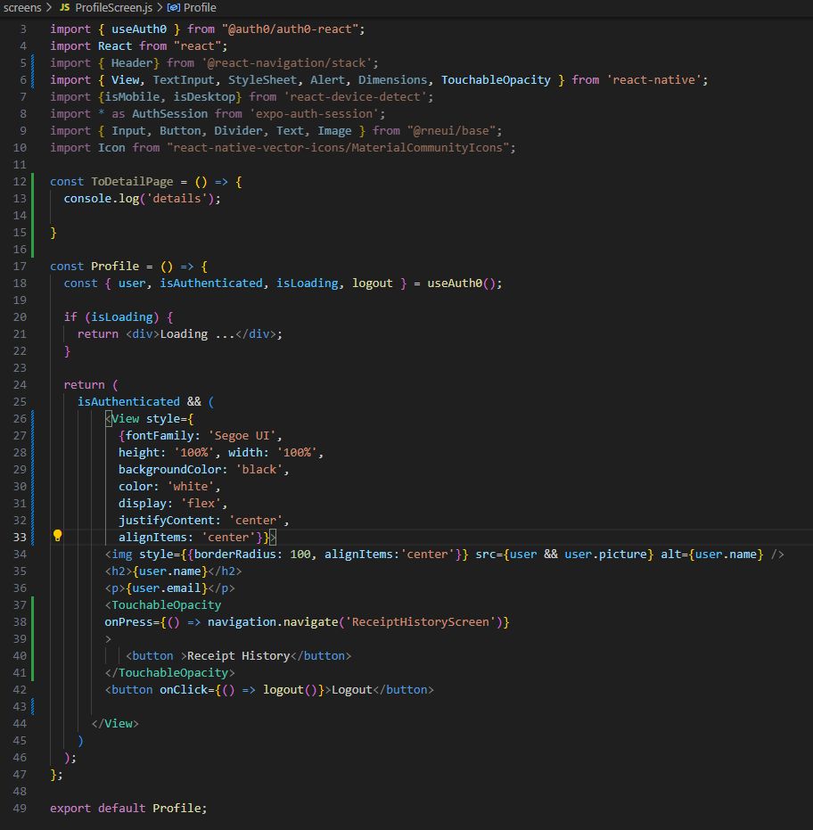The height and width of the screenshot is (830, 813).
Task: Click 'isLoading' inside the if condition
Action: pos(122,317)
